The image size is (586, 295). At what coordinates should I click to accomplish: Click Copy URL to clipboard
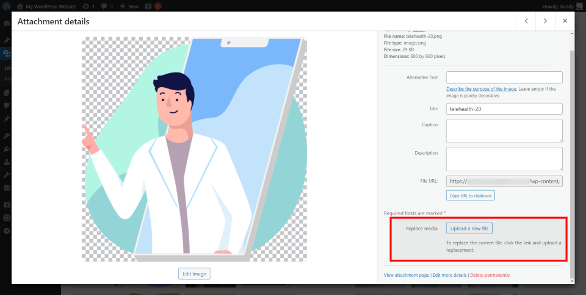tap(471, 196)
